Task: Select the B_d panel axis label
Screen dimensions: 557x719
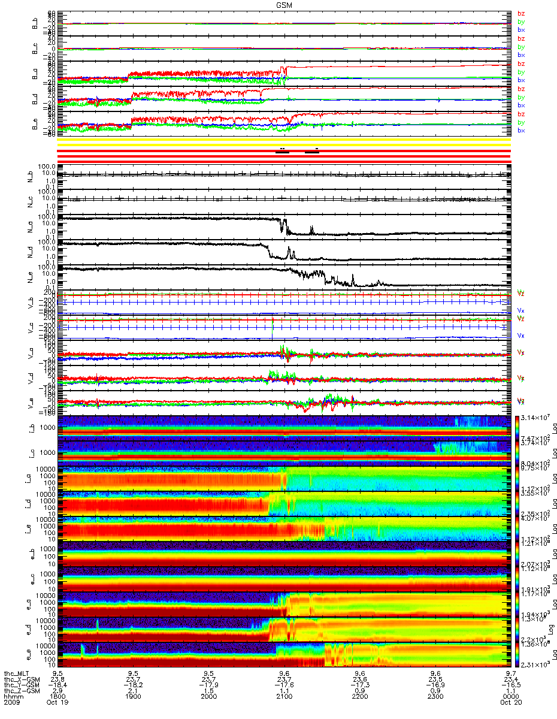Action: [x=35, y=99]
